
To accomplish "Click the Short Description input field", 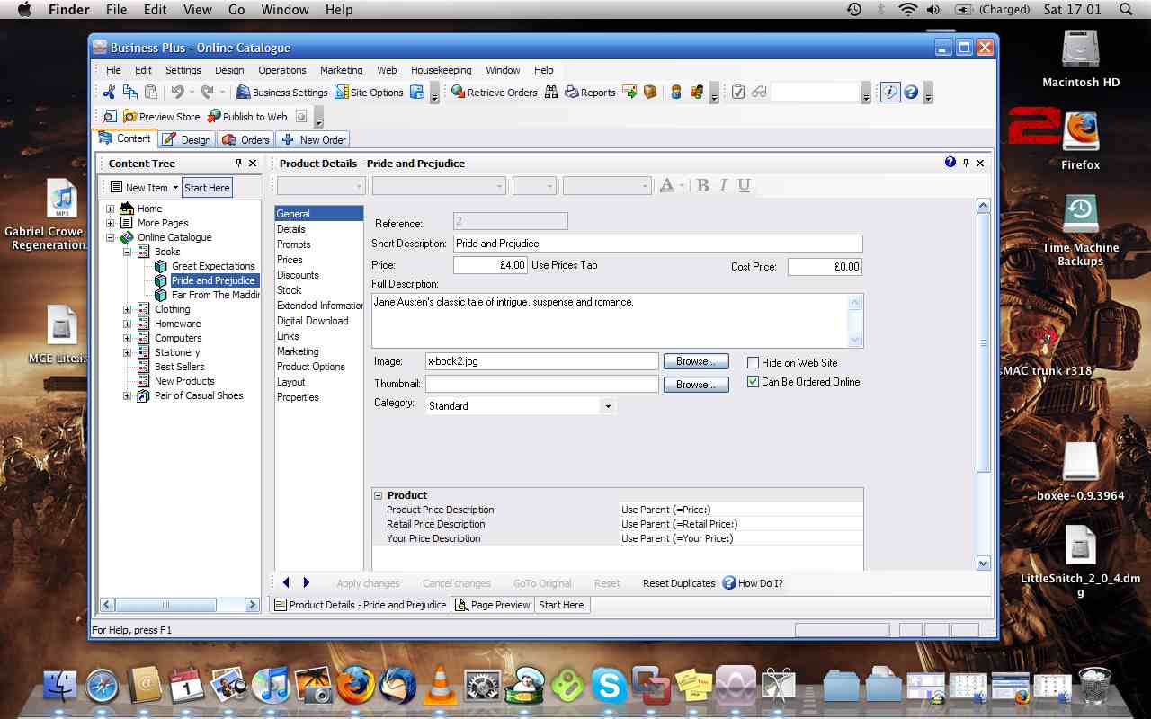I will coord(656,244).
